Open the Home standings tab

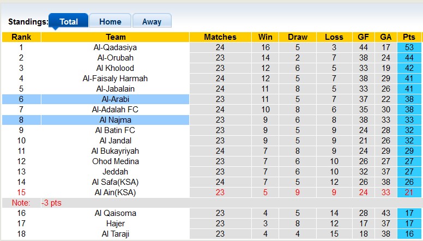click(110, 22)
